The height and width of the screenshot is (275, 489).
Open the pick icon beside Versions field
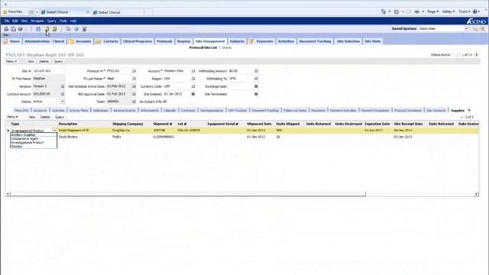[x=63, y=86]
